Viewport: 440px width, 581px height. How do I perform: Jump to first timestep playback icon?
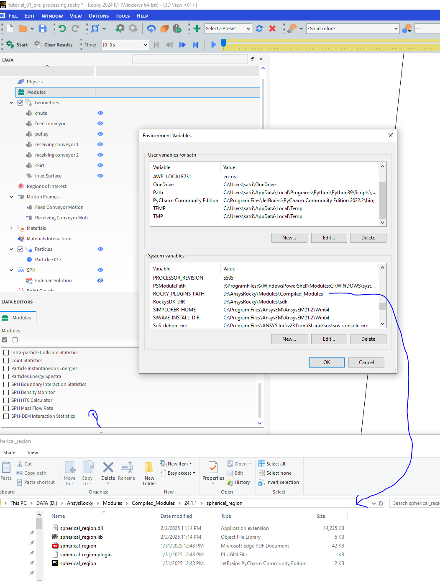[x=156, y=45]
